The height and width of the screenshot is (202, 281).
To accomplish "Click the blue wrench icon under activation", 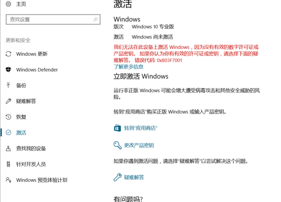I will click(x=118, y=177).
